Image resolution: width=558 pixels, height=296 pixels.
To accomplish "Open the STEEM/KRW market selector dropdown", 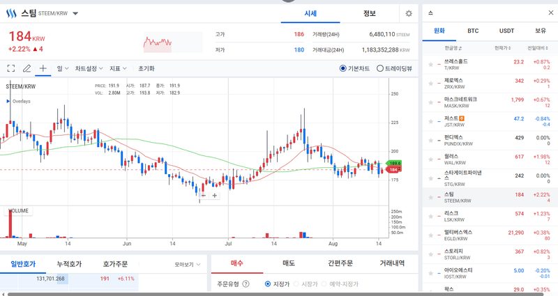I will point(75,13).
